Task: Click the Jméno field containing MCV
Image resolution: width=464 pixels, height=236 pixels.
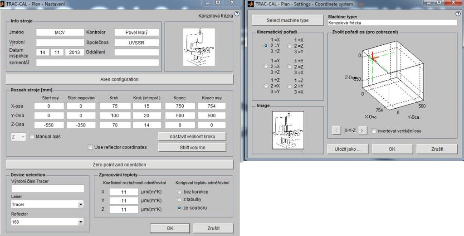Action: (x=60, y=33)
